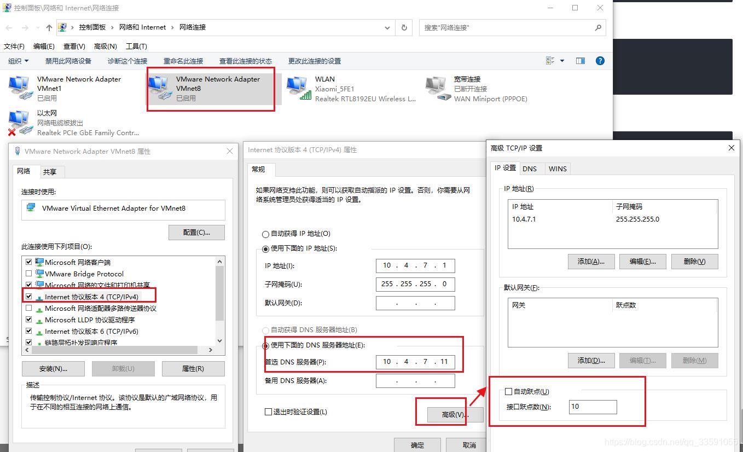Screen dimensions: 743x452
Task: Select 使用下面的 DNS 服务器地址 radio button
Action: coord(266,346)
